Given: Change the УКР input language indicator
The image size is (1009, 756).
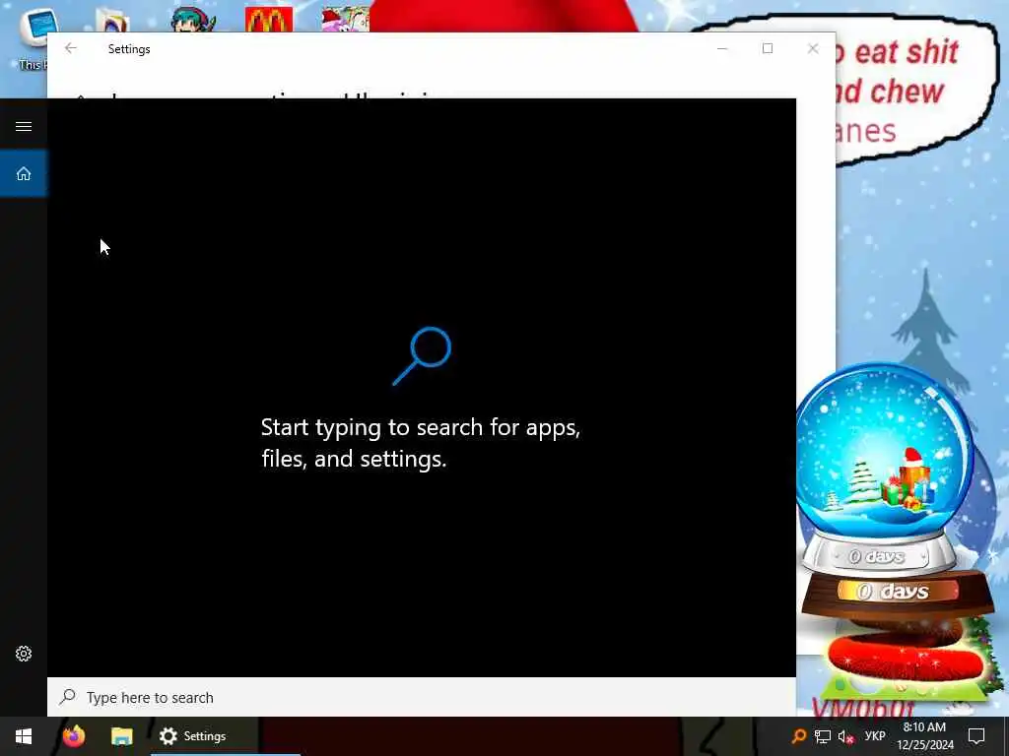Looking at the screenshot, I should 875,736.
